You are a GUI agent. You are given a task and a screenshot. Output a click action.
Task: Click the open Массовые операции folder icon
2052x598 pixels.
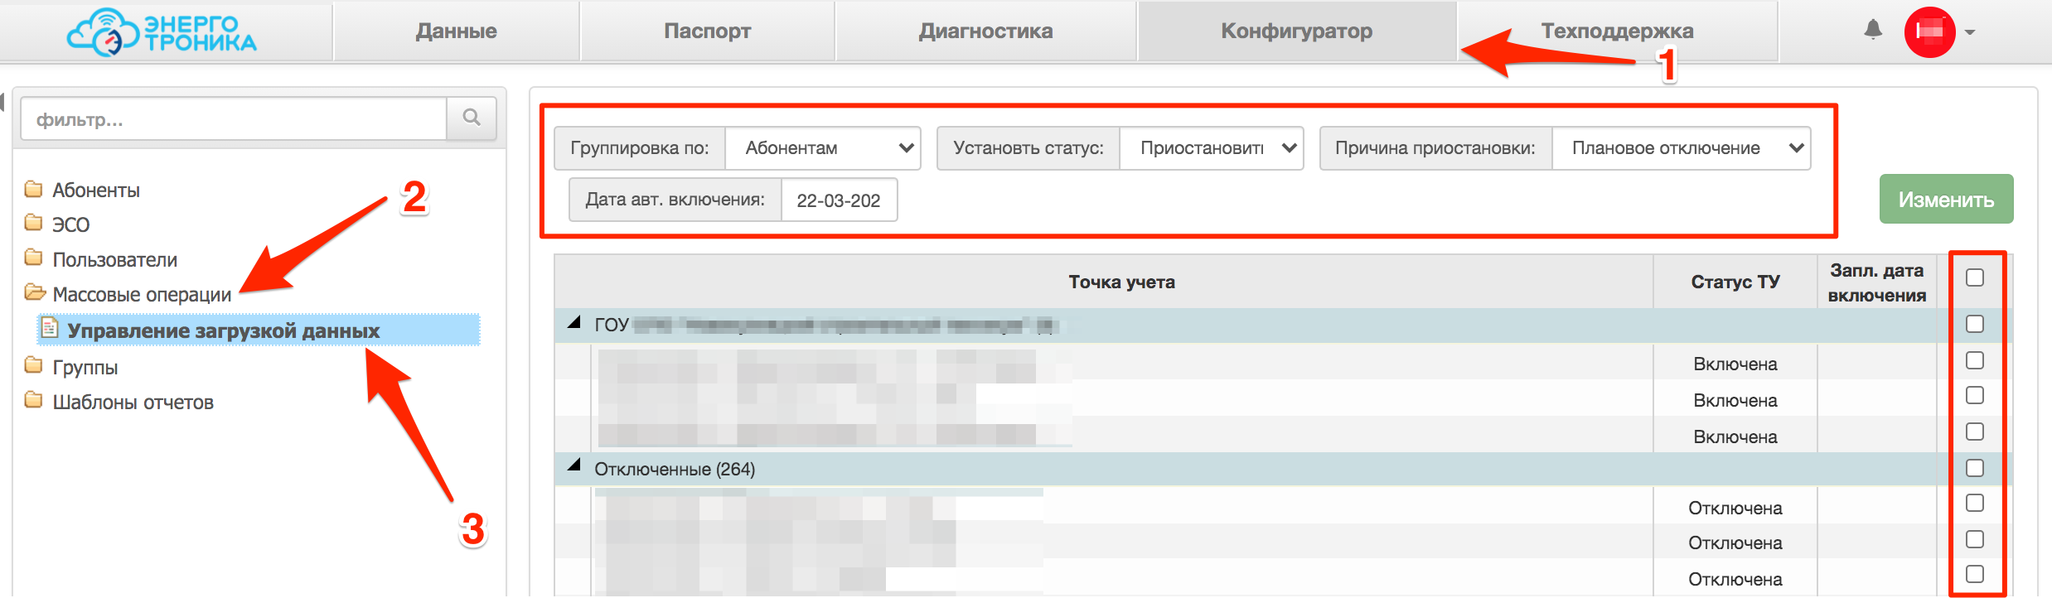coord(35,292)
